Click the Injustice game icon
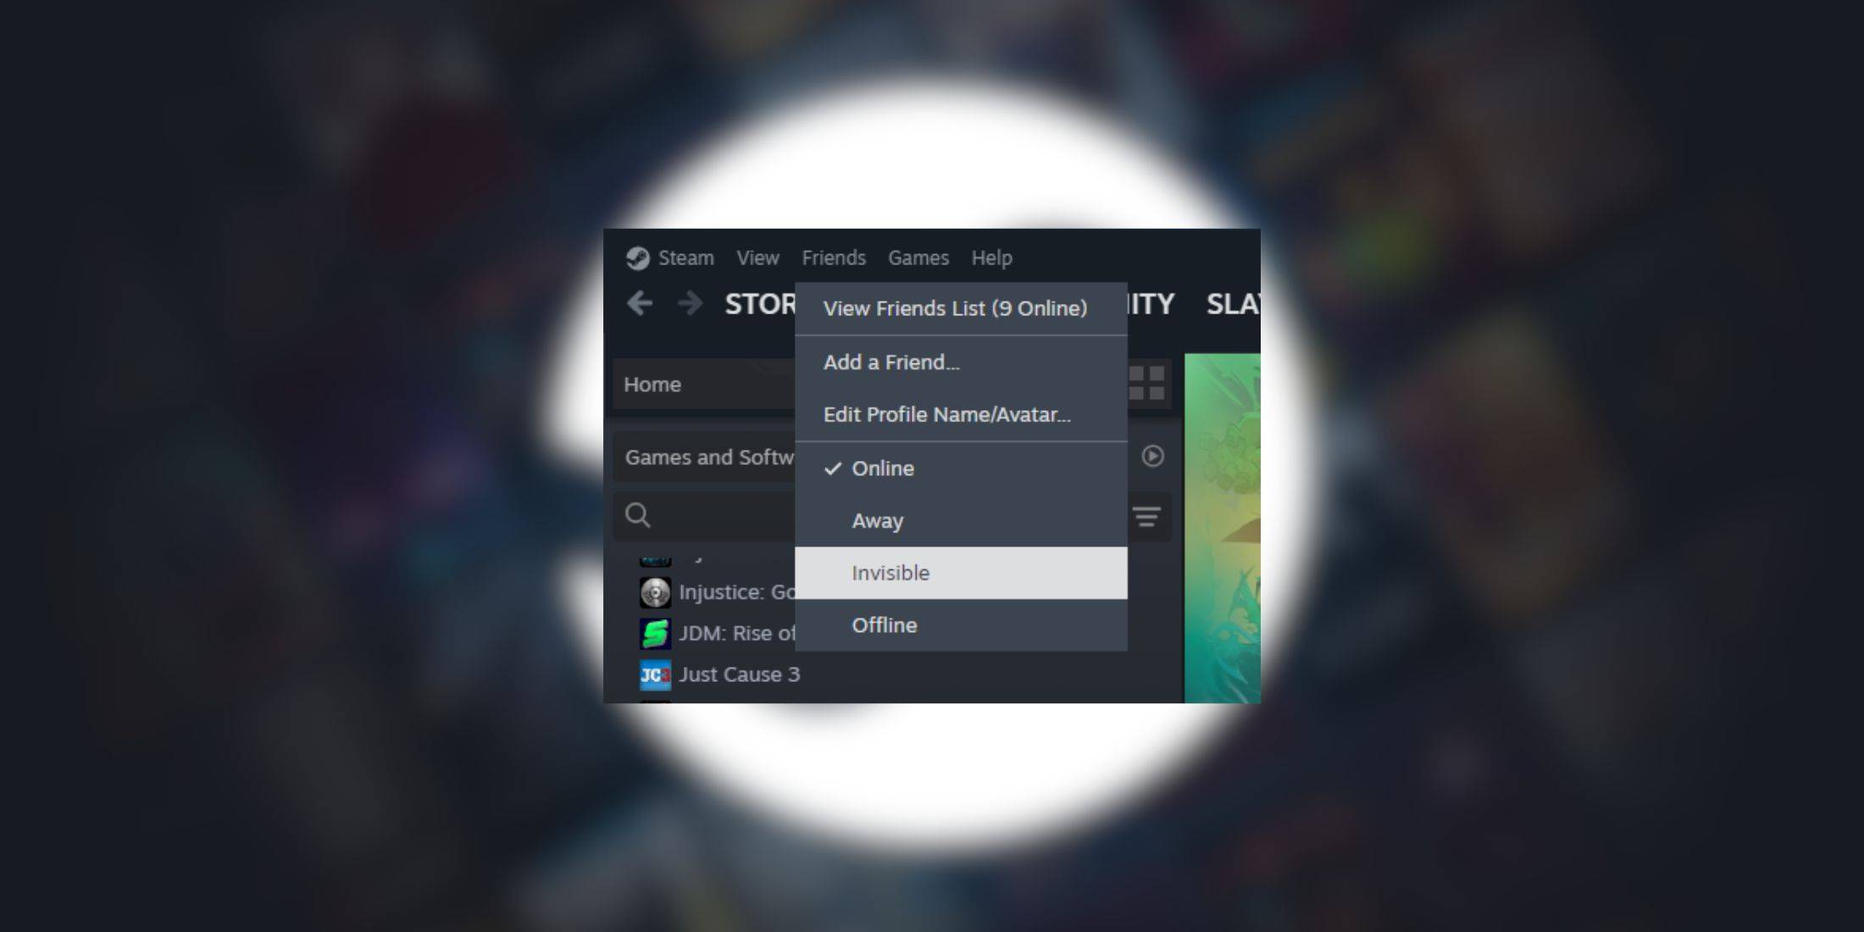Viewport: 1864px width, 932px height. tap(656, 590)
